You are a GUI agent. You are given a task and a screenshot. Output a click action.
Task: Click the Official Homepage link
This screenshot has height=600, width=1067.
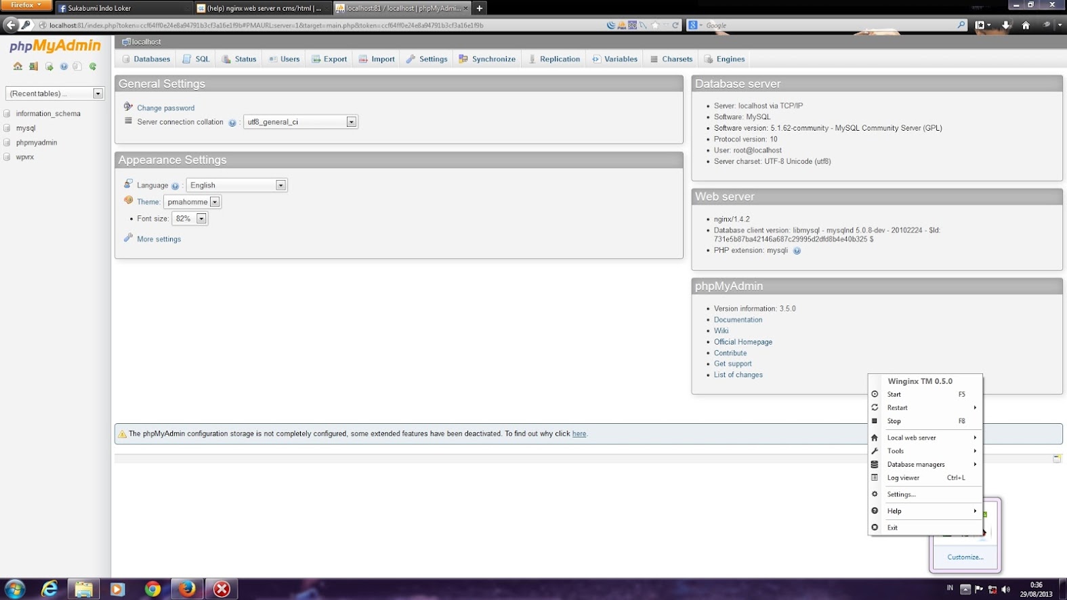click(742, 342)
